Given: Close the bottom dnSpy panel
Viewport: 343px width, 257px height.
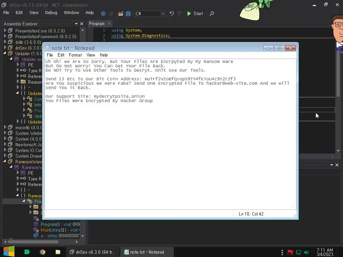Looking at the screenshot, I should 337,165.
